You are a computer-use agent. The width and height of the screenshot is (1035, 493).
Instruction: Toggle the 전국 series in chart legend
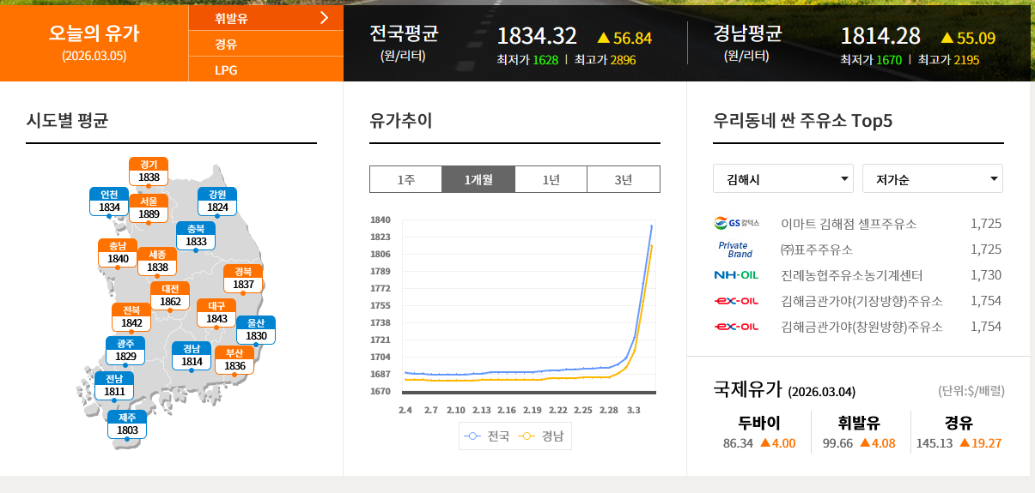pos(485,436)
